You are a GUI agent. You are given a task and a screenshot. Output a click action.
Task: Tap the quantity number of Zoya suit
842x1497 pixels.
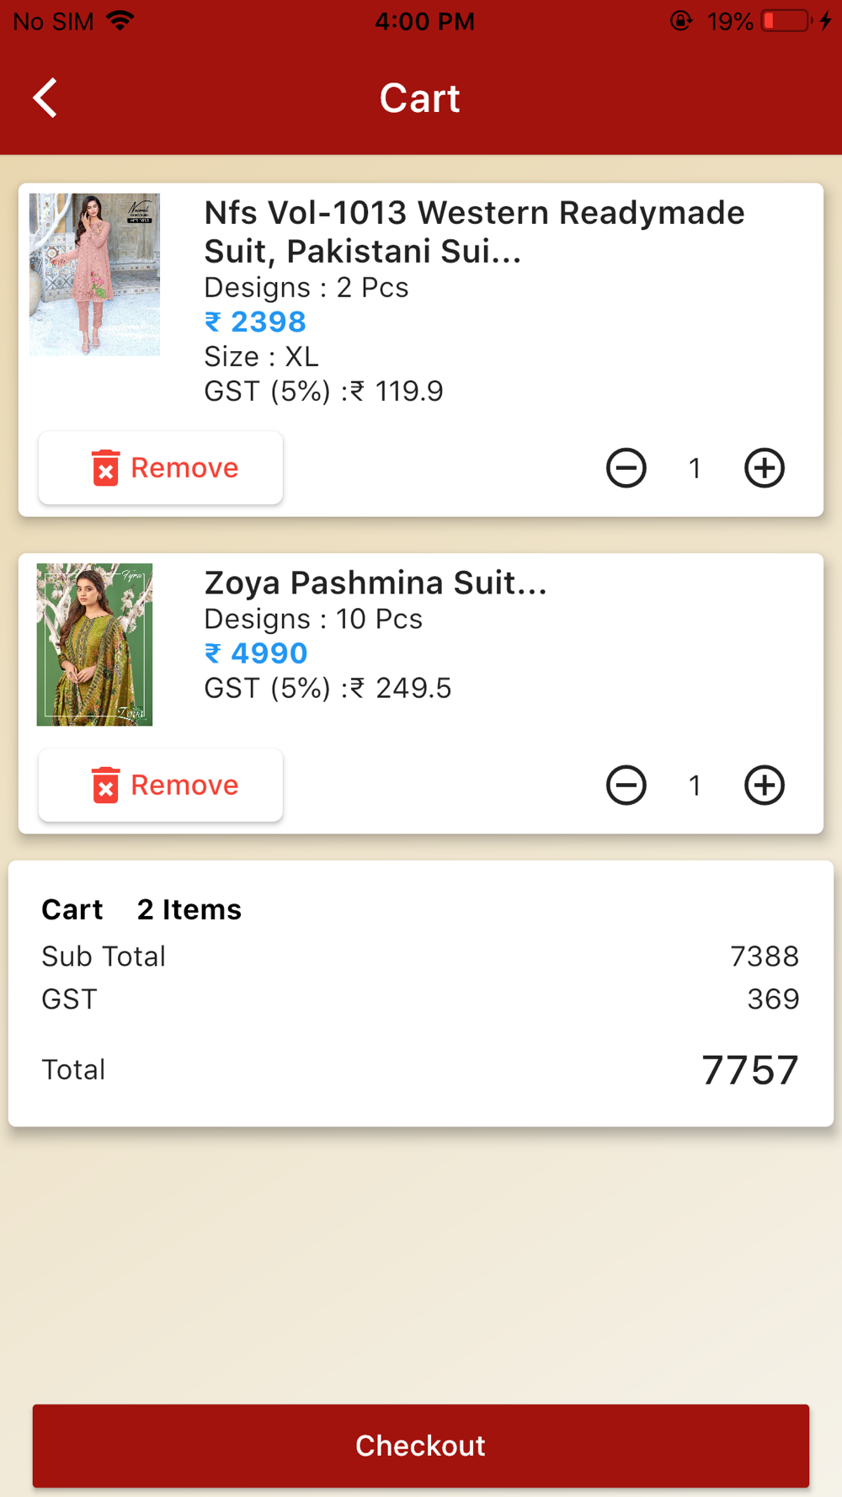[695, 786]
